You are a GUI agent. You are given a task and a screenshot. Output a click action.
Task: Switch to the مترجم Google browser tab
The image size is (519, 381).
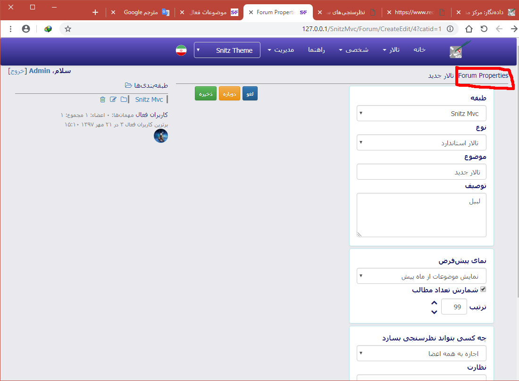point(141,12)
